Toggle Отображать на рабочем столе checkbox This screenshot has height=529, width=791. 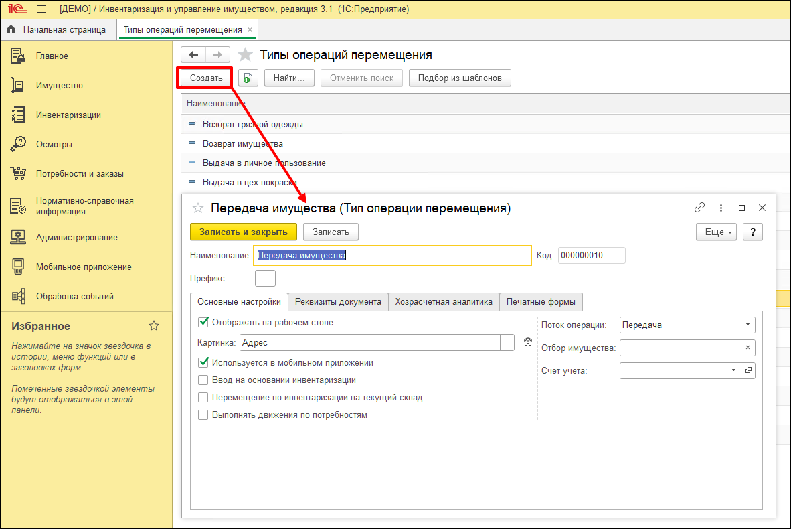click(203, 322)
